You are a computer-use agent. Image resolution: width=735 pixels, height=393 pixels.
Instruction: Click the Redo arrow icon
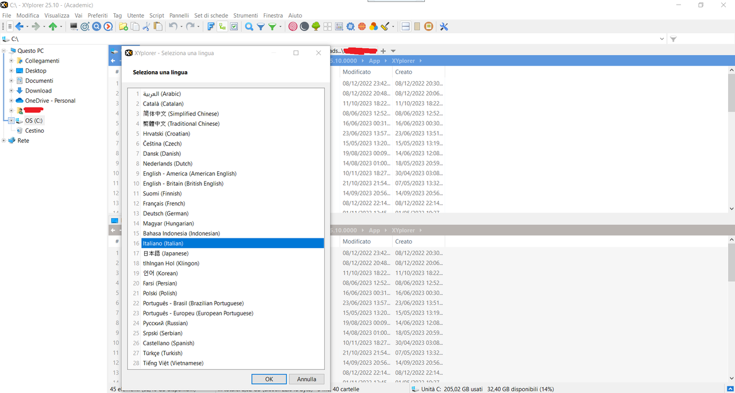190,26
